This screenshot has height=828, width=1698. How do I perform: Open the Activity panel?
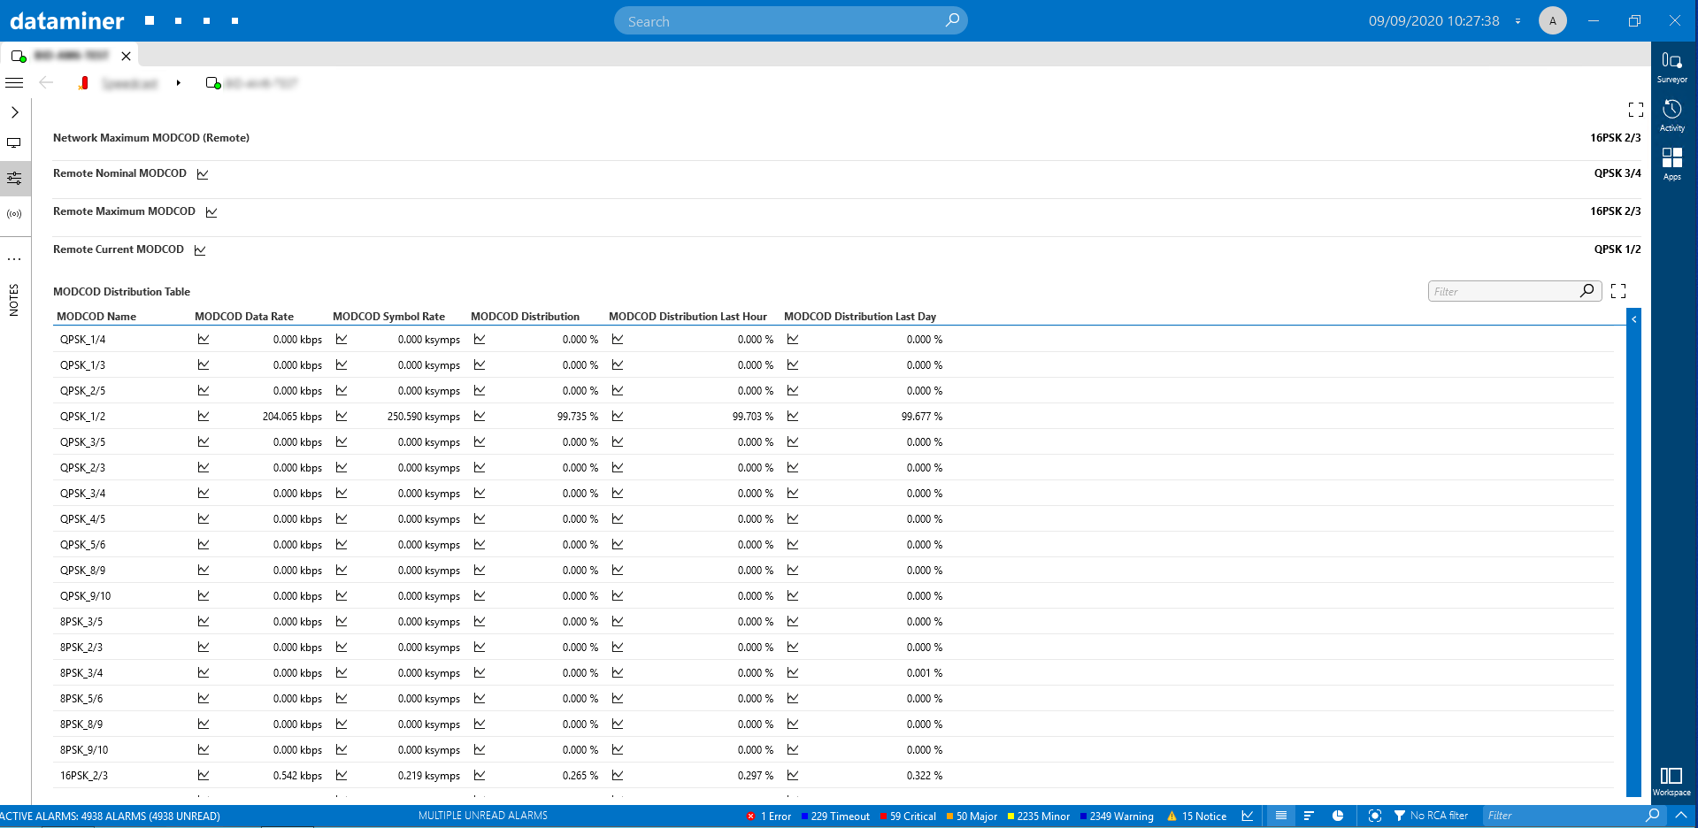point(1671,116)
